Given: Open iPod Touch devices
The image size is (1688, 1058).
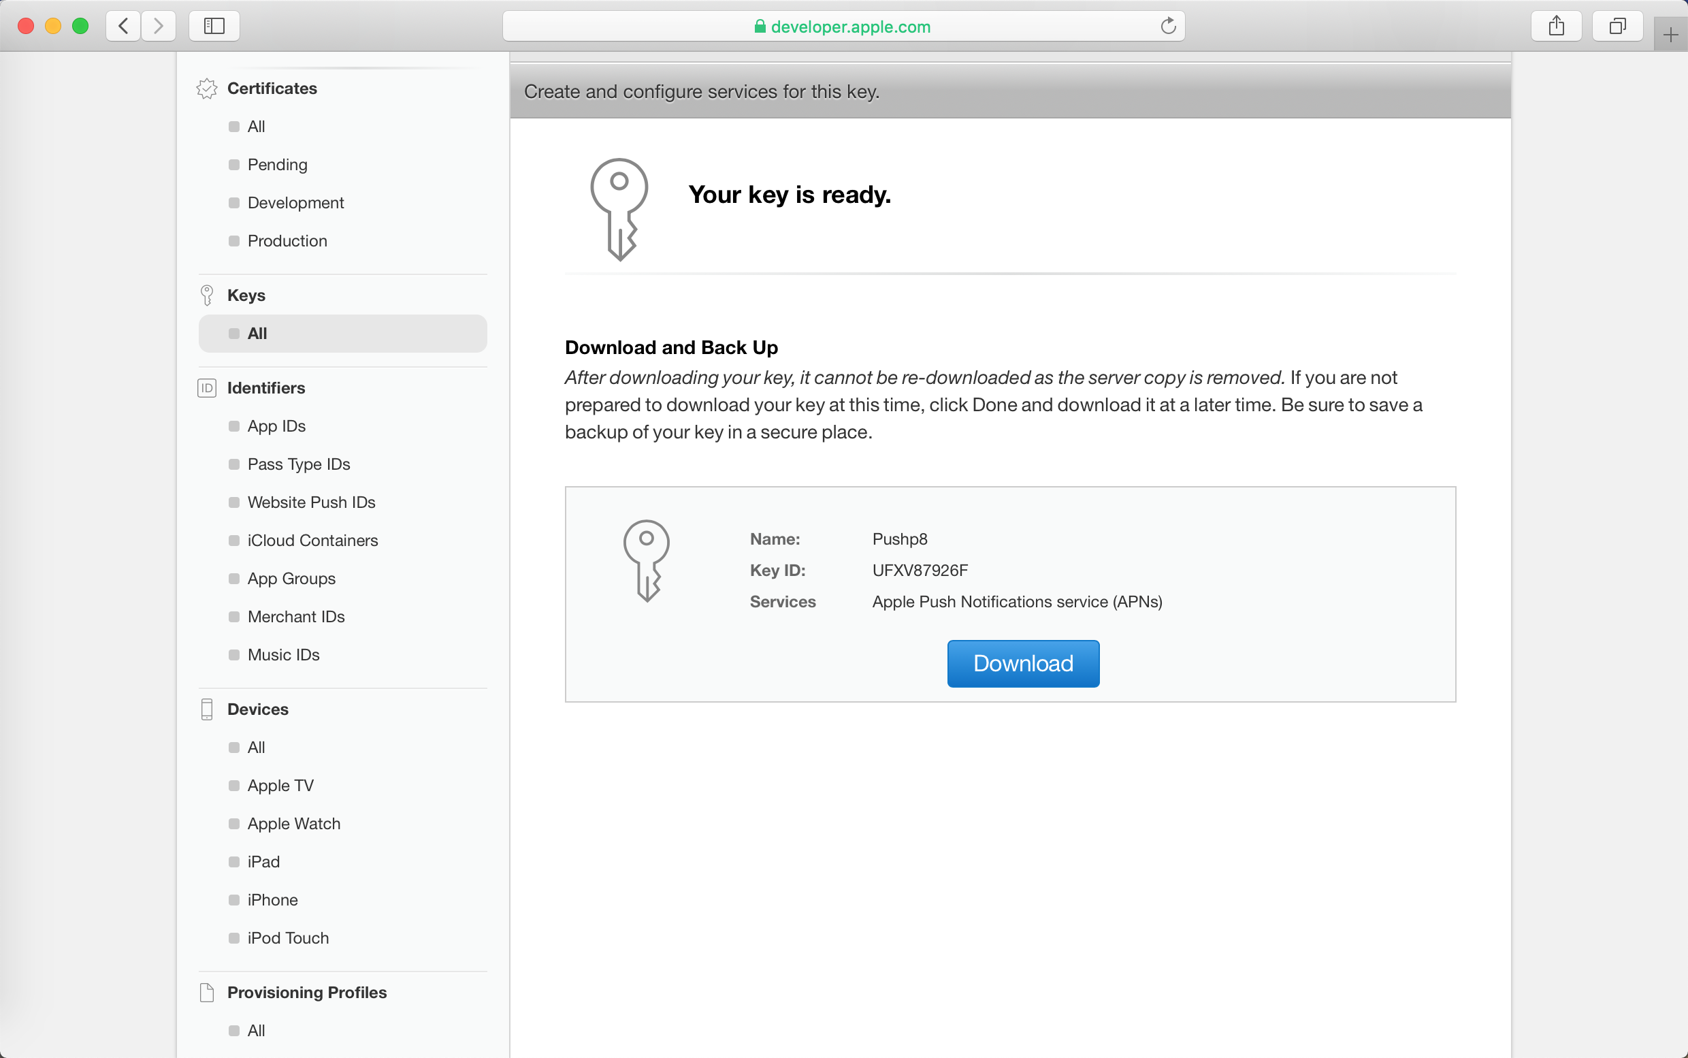Looking at the screenshot, I should coord(287,938).
